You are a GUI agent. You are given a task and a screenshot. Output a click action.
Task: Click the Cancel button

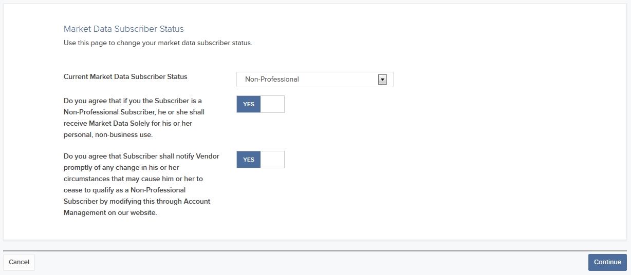tap(19, 262)
